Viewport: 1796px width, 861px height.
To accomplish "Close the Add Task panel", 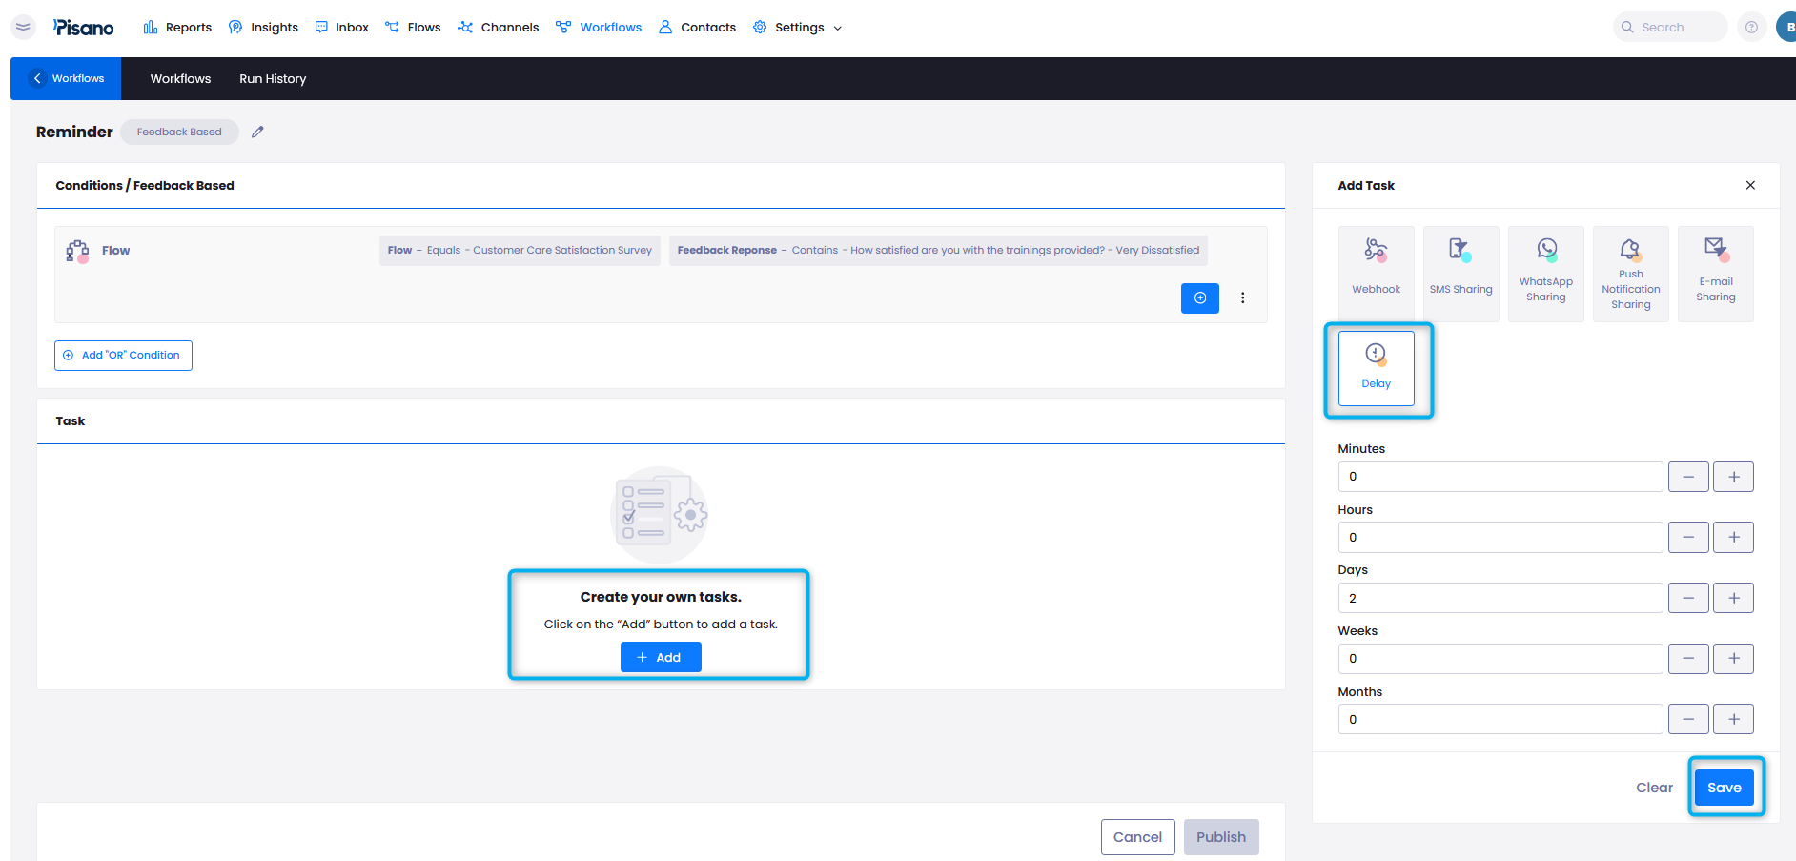I will [x=1750, y=185].
